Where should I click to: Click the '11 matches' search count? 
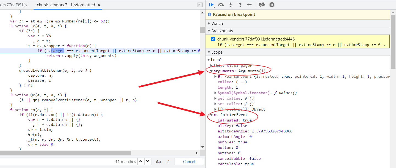pos(126,162)
